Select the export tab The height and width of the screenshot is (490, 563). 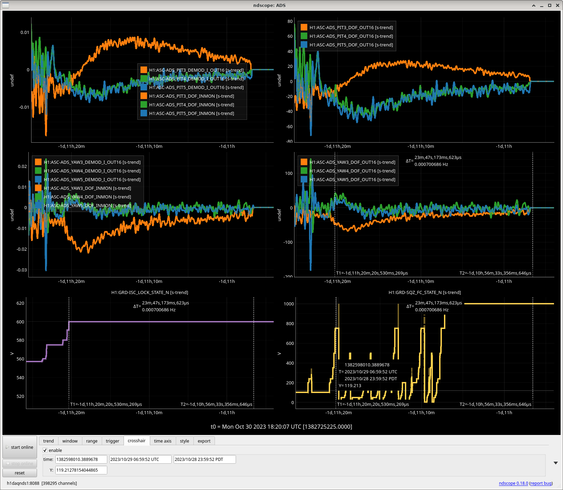pos(204,441)
